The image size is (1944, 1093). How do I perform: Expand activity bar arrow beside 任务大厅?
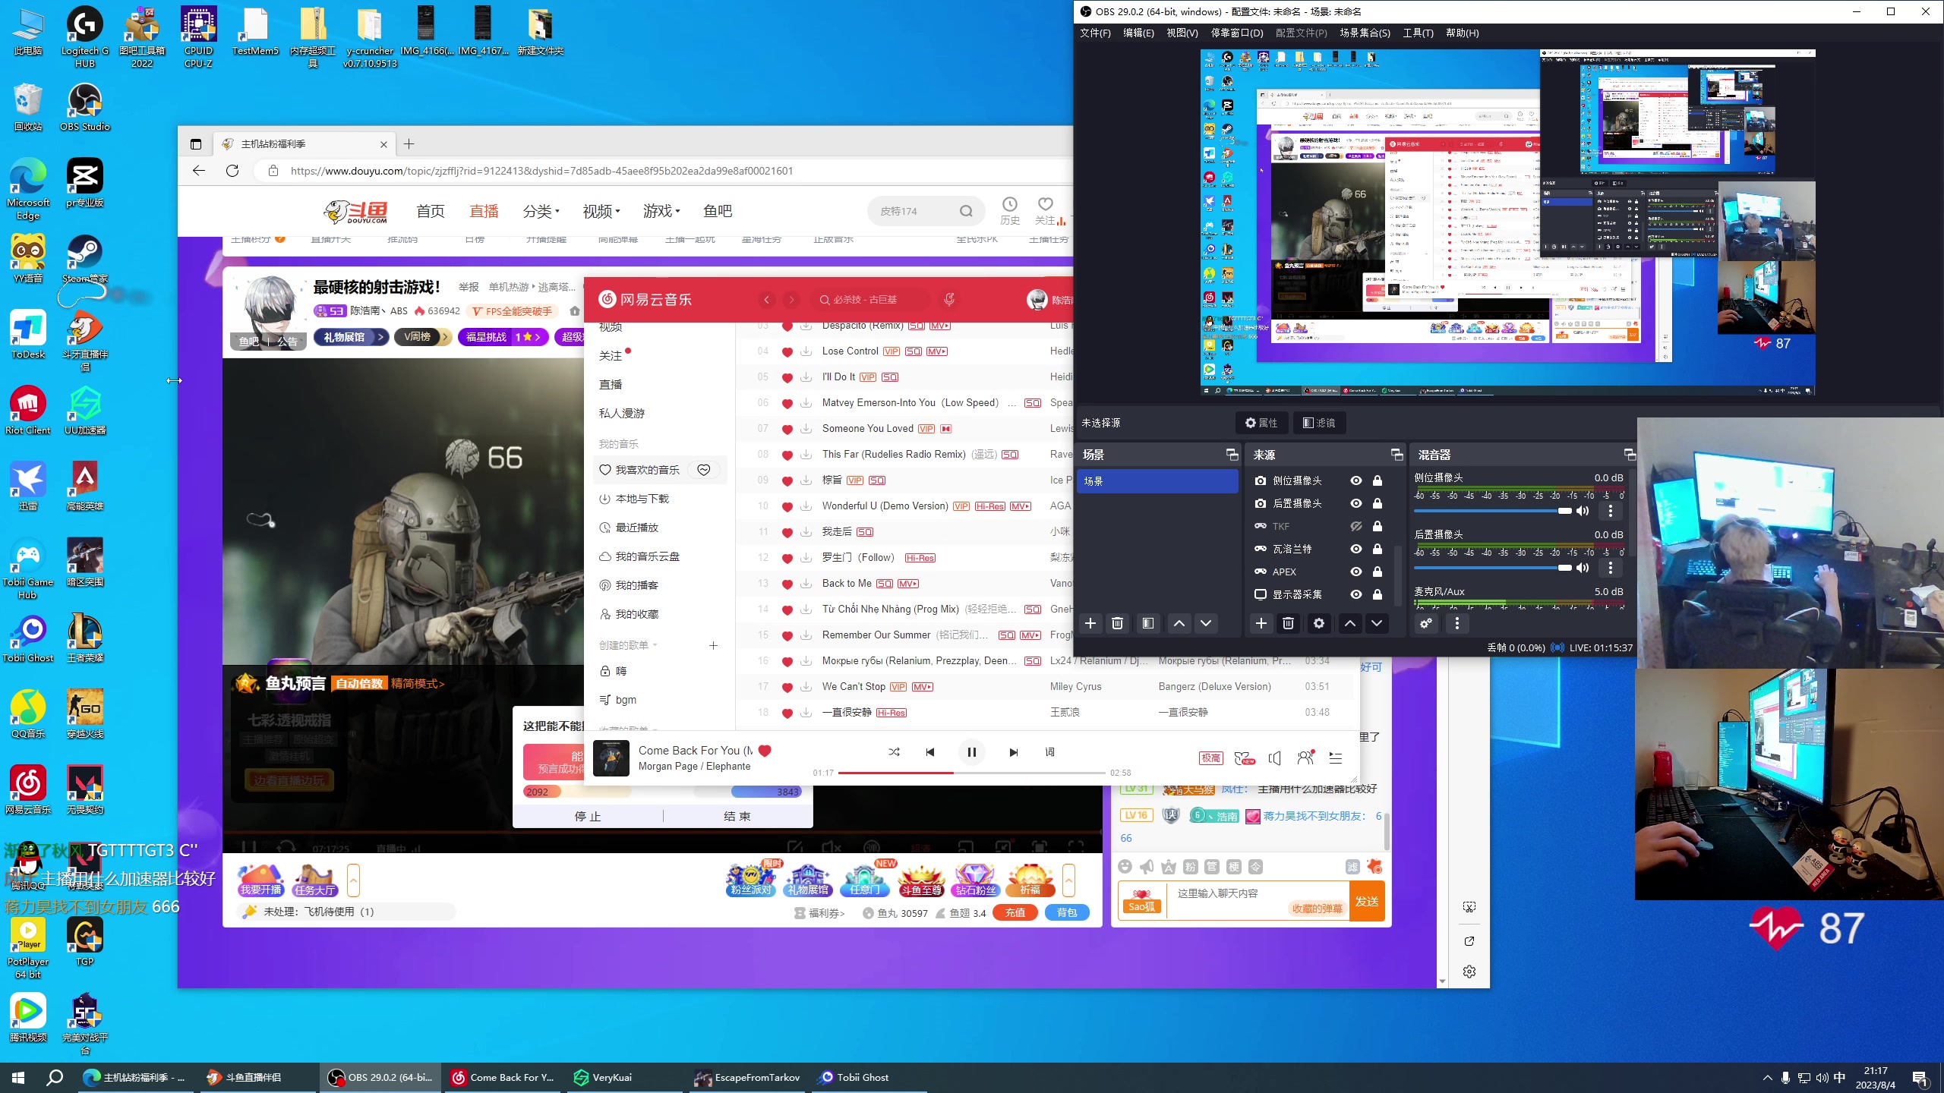(x=353, y=880)
